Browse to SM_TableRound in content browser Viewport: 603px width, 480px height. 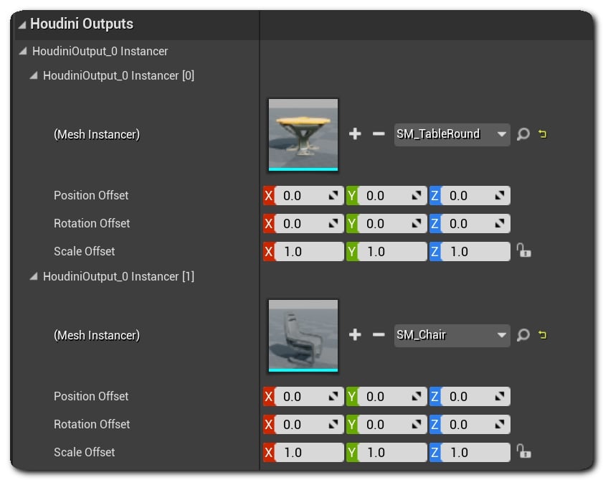[x=523, y=134]
